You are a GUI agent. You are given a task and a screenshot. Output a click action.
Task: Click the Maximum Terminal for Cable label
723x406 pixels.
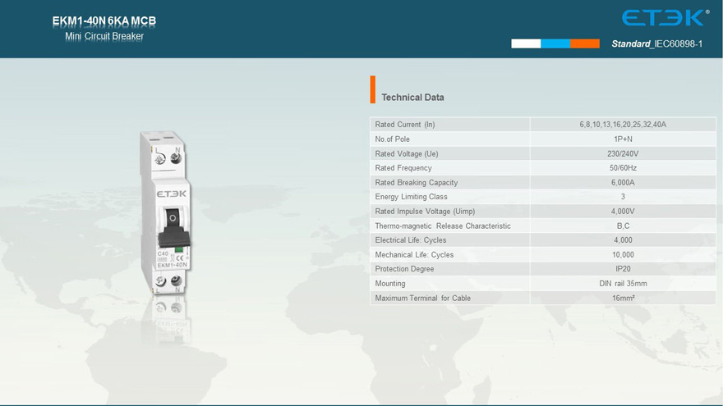pos(422,299)
